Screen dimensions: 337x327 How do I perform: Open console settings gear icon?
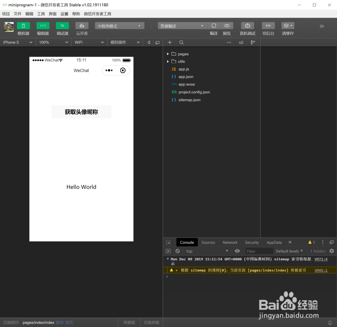tap(332, 251)
